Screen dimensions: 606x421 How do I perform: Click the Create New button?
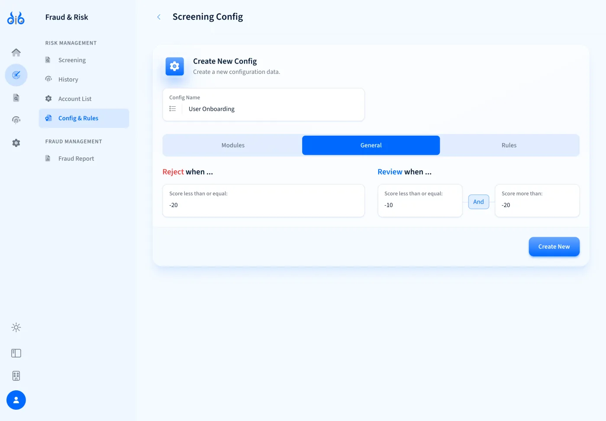554,246
